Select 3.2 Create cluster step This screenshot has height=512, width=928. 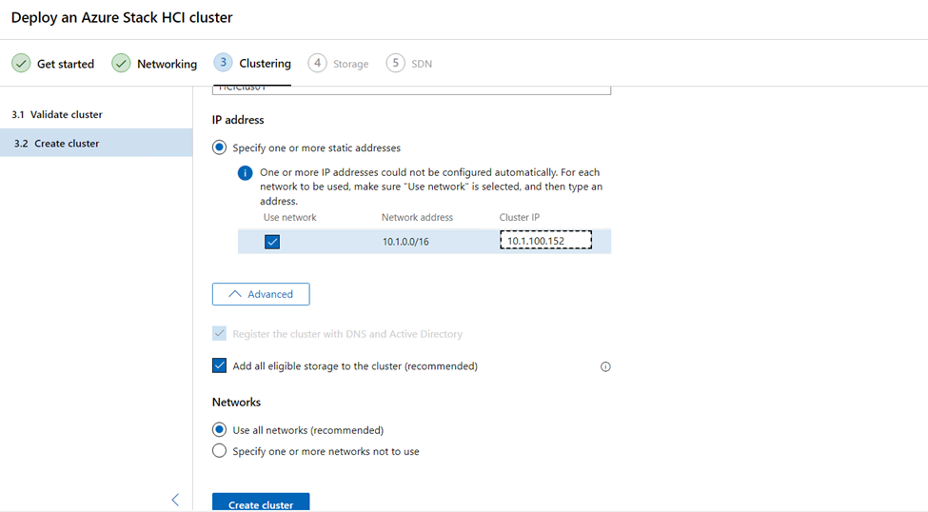point(96,143)
